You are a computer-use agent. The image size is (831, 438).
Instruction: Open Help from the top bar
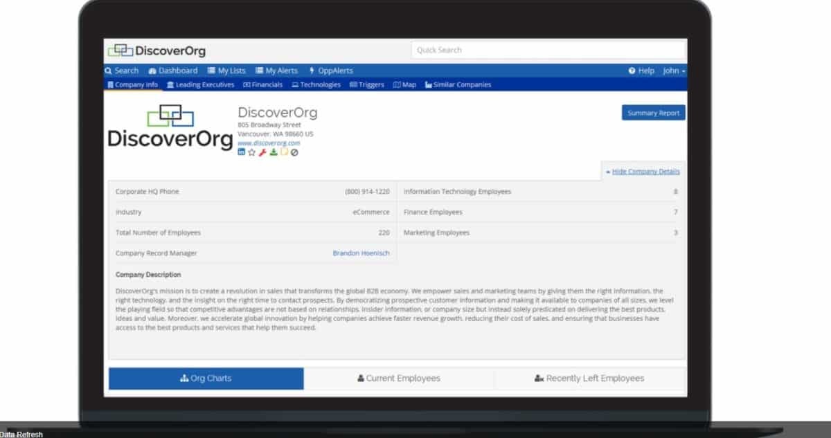(641, 71)
